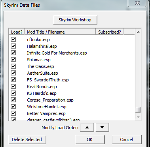Click the mod list scrollbar down arrow
The image size is (150, 147).
tap(138, 117)
